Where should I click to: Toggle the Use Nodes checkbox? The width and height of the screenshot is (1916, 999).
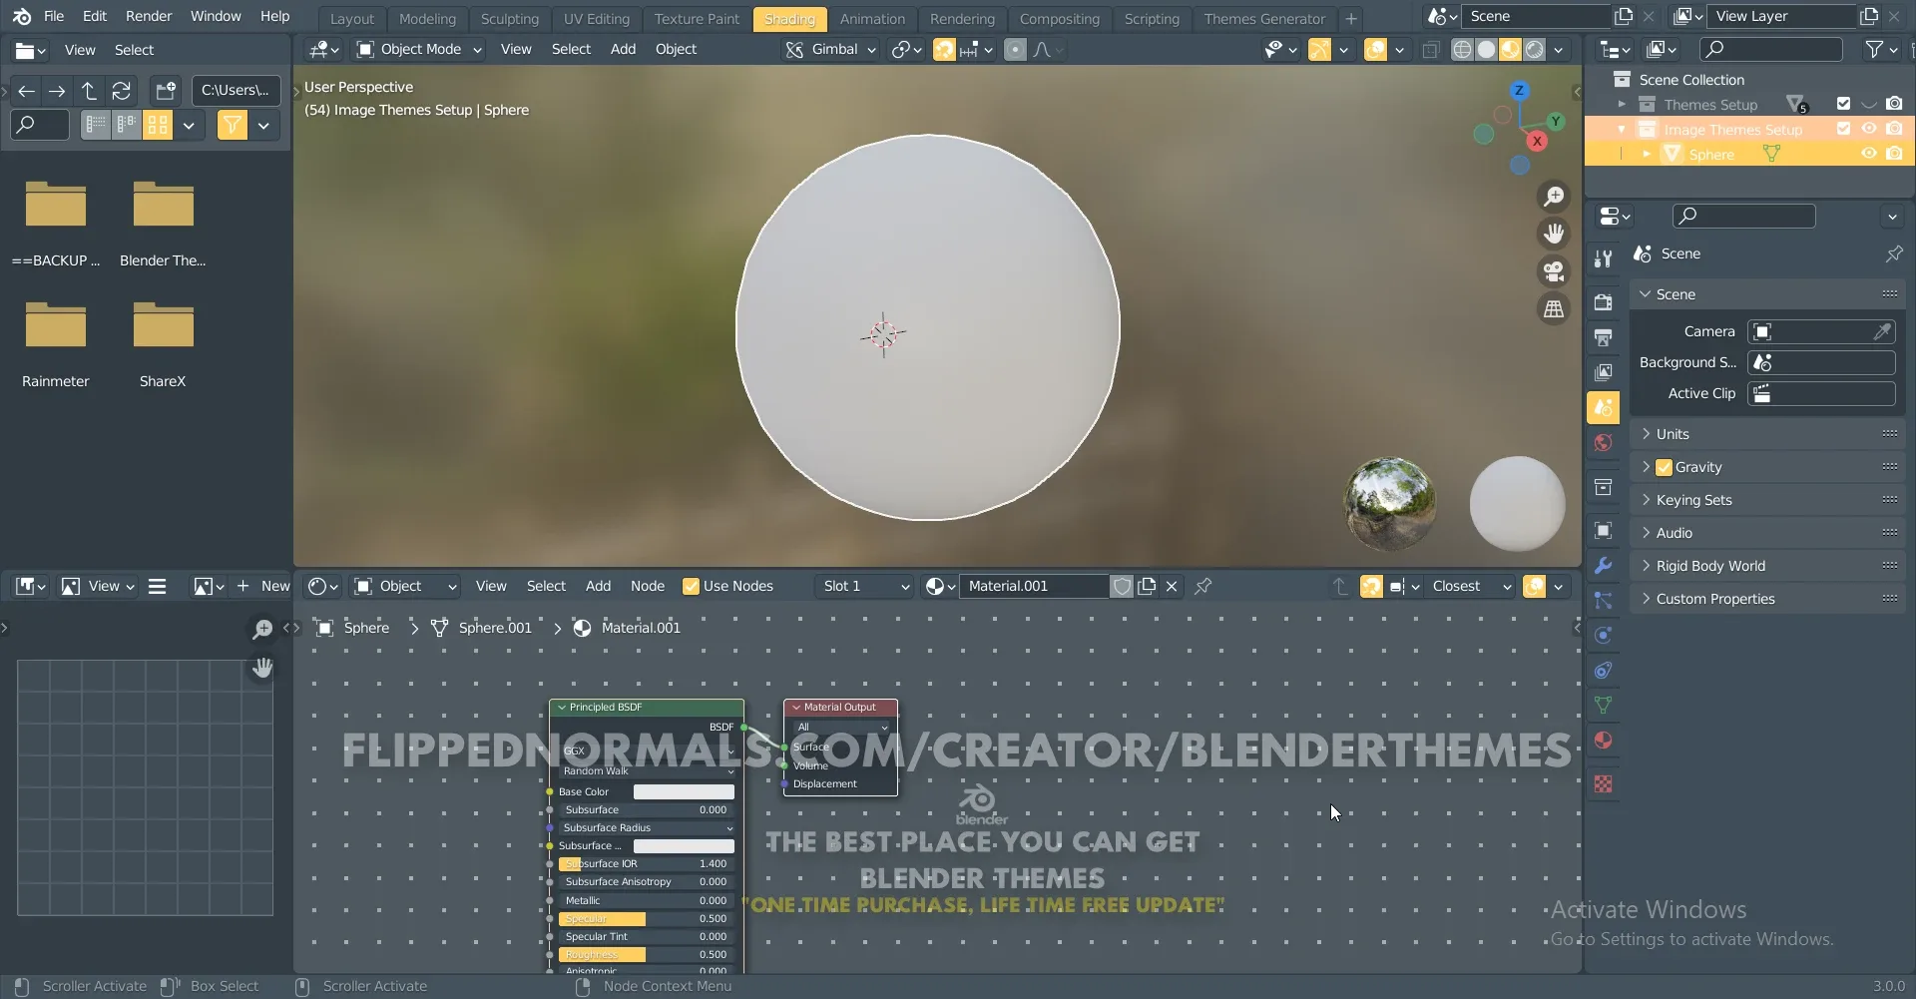point(694,586)
